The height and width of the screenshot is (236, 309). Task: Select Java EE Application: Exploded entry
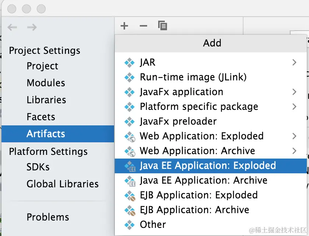coord(211,166)
